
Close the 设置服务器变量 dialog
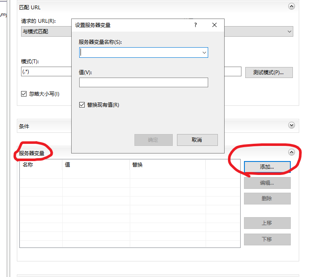214,25
